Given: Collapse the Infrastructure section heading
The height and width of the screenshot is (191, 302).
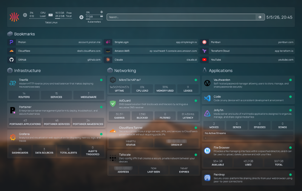Looking at the screenshot, I should point(27,71).
